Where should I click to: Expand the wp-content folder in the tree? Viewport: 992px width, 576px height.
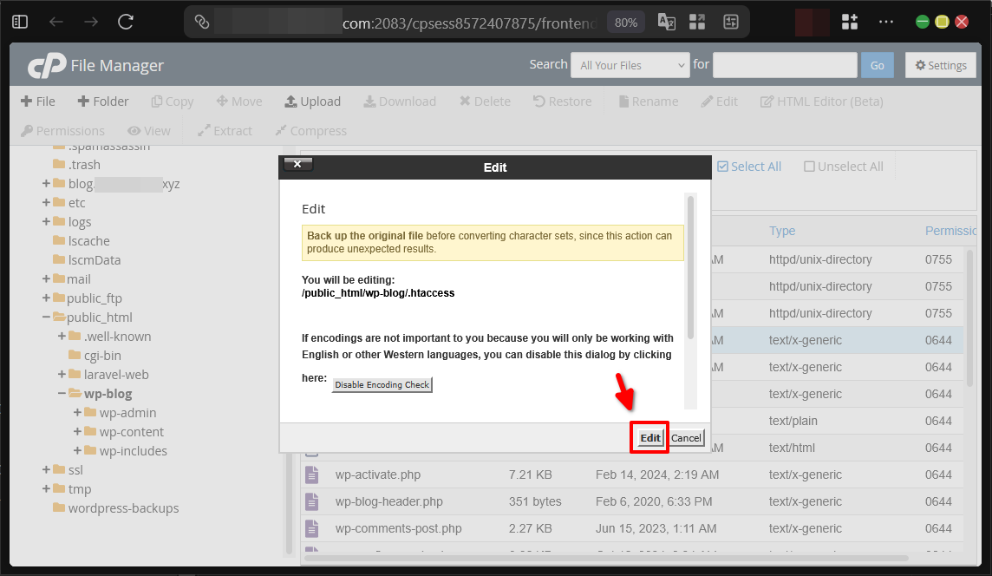click(77, 431)
